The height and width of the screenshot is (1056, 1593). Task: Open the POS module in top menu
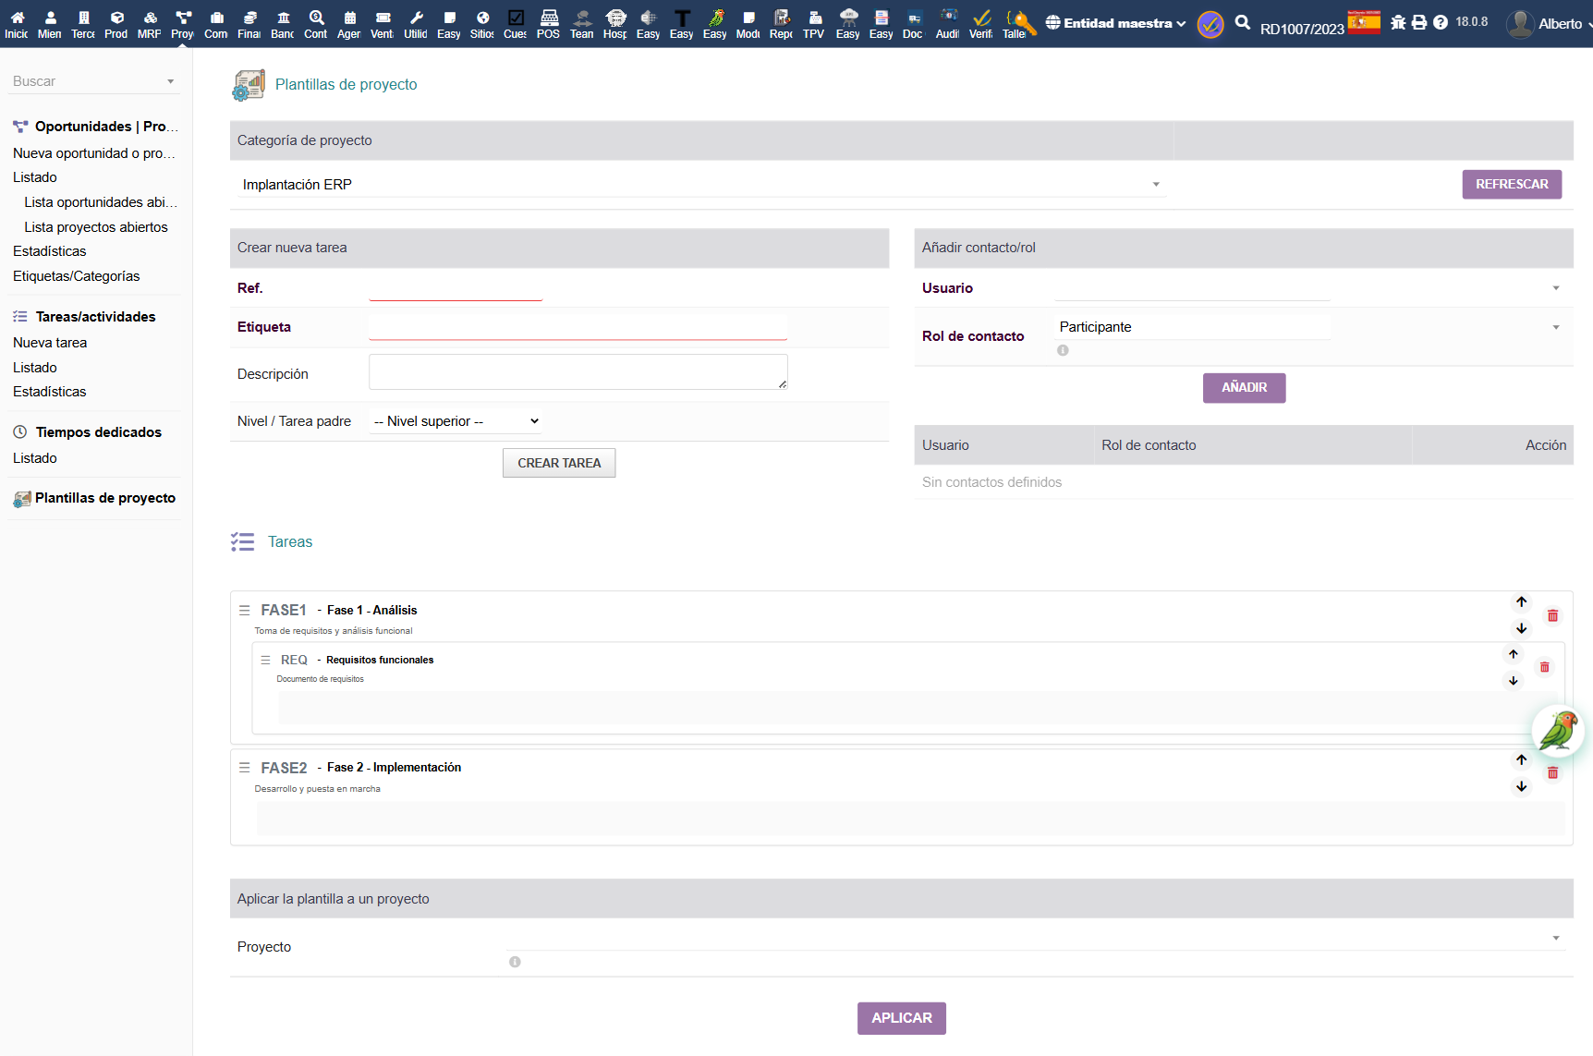click(548, 23)
